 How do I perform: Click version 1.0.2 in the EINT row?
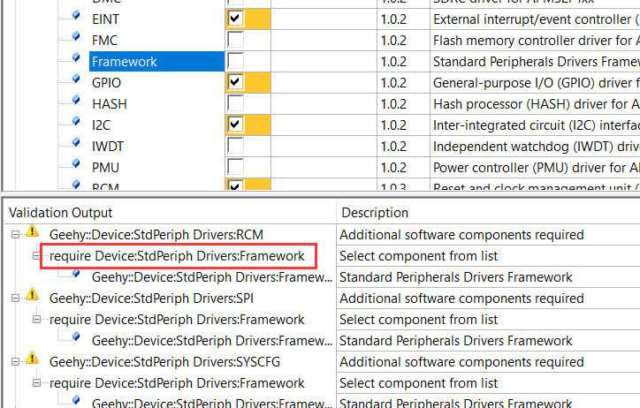(393, 19)
